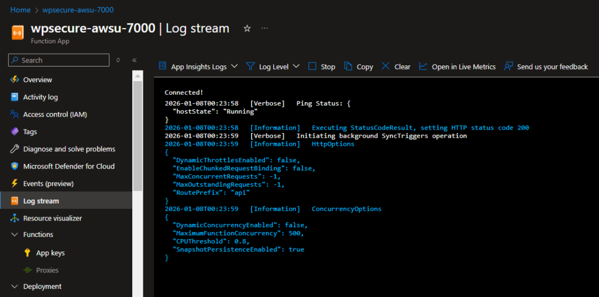Image resolution: width=599 pixels, height=297 pixels.
Task: Collapse the sidebar with double-chevron icon
Action: coord(135,60)
